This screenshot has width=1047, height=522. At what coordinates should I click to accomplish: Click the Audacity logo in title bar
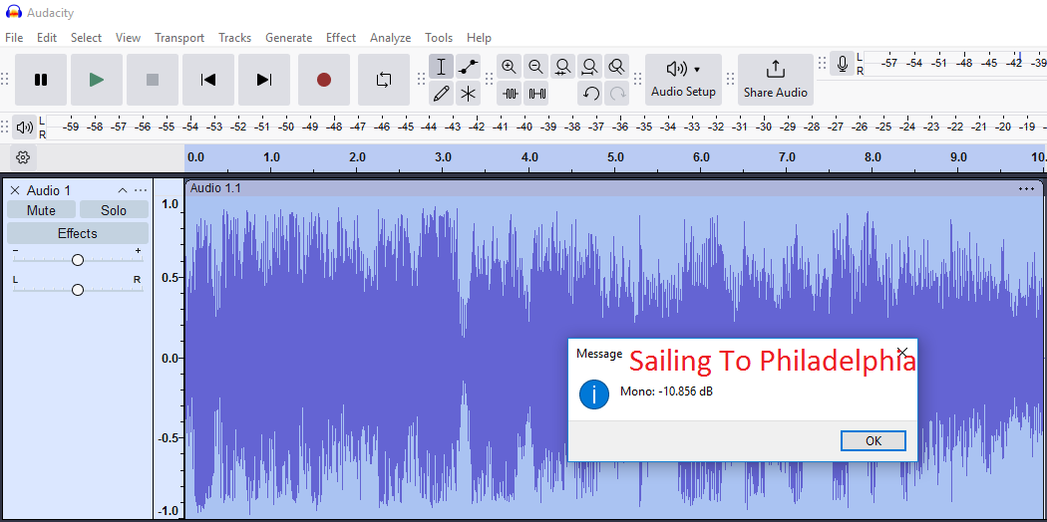[x=13, y=13]
